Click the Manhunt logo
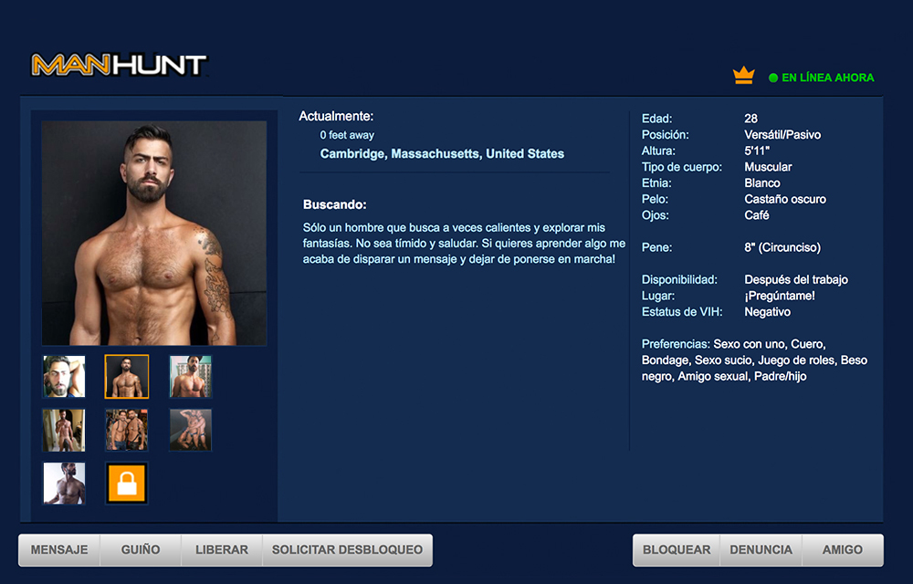The width and height of the screenshot is (913, 584). coord(119,65)
